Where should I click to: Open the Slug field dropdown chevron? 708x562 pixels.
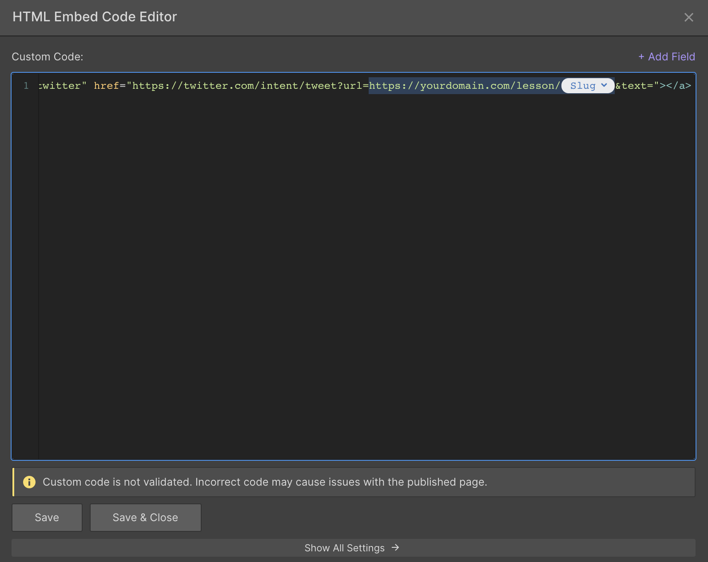point(604,85)
